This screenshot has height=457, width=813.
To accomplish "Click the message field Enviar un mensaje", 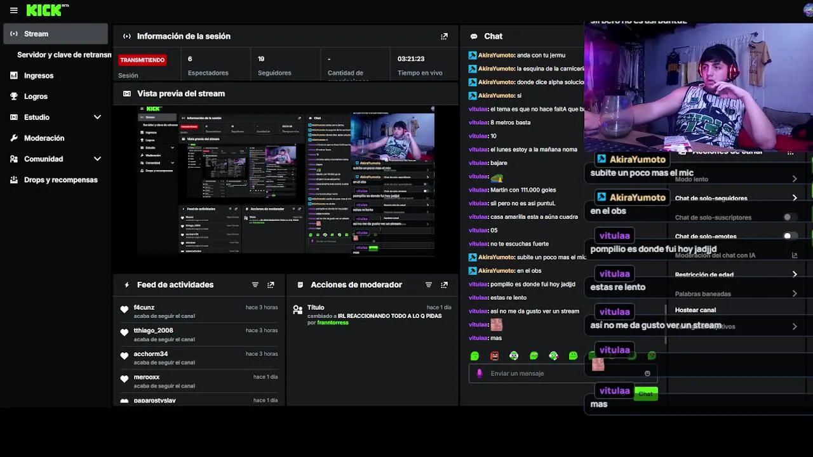I will 562,373.
